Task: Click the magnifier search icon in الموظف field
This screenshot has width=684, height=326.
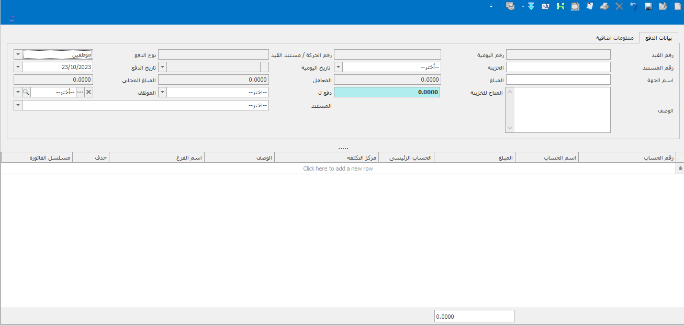Action: click(26, 92)
